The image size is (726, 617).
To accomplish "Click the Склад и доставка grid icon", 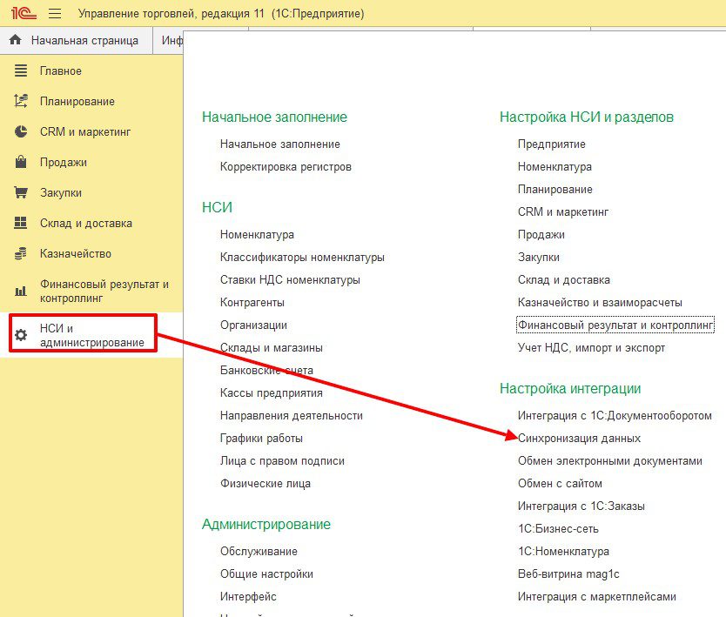I will [x=22, y=223].
